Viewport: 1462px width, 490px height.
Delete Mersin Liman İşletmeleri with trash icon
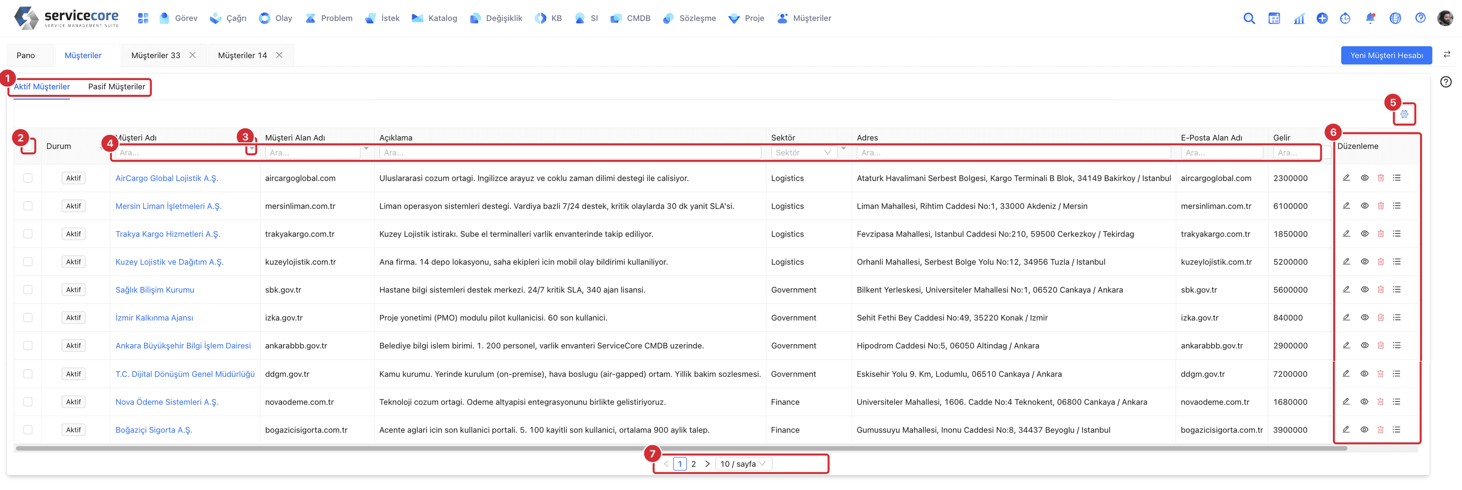[1380, 206]
